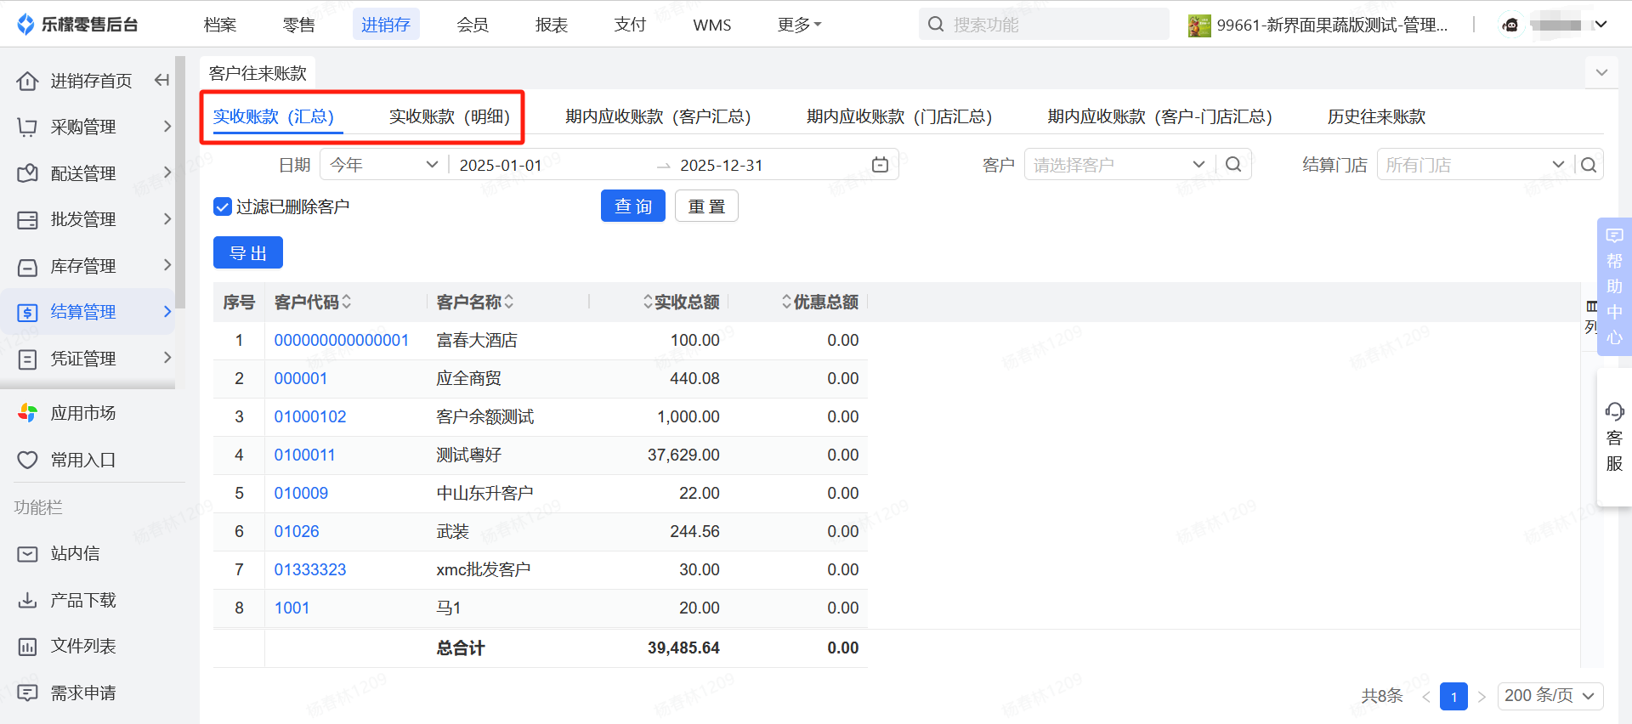Click the 凭证管理 icon
Screen dimensions: 1632x724
[x=27, y=359]
